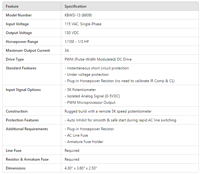Click the Isolated Analog Signal (0-5VDC) entry
The height and width of the screenshot is (174, 201).
[92, 96]
